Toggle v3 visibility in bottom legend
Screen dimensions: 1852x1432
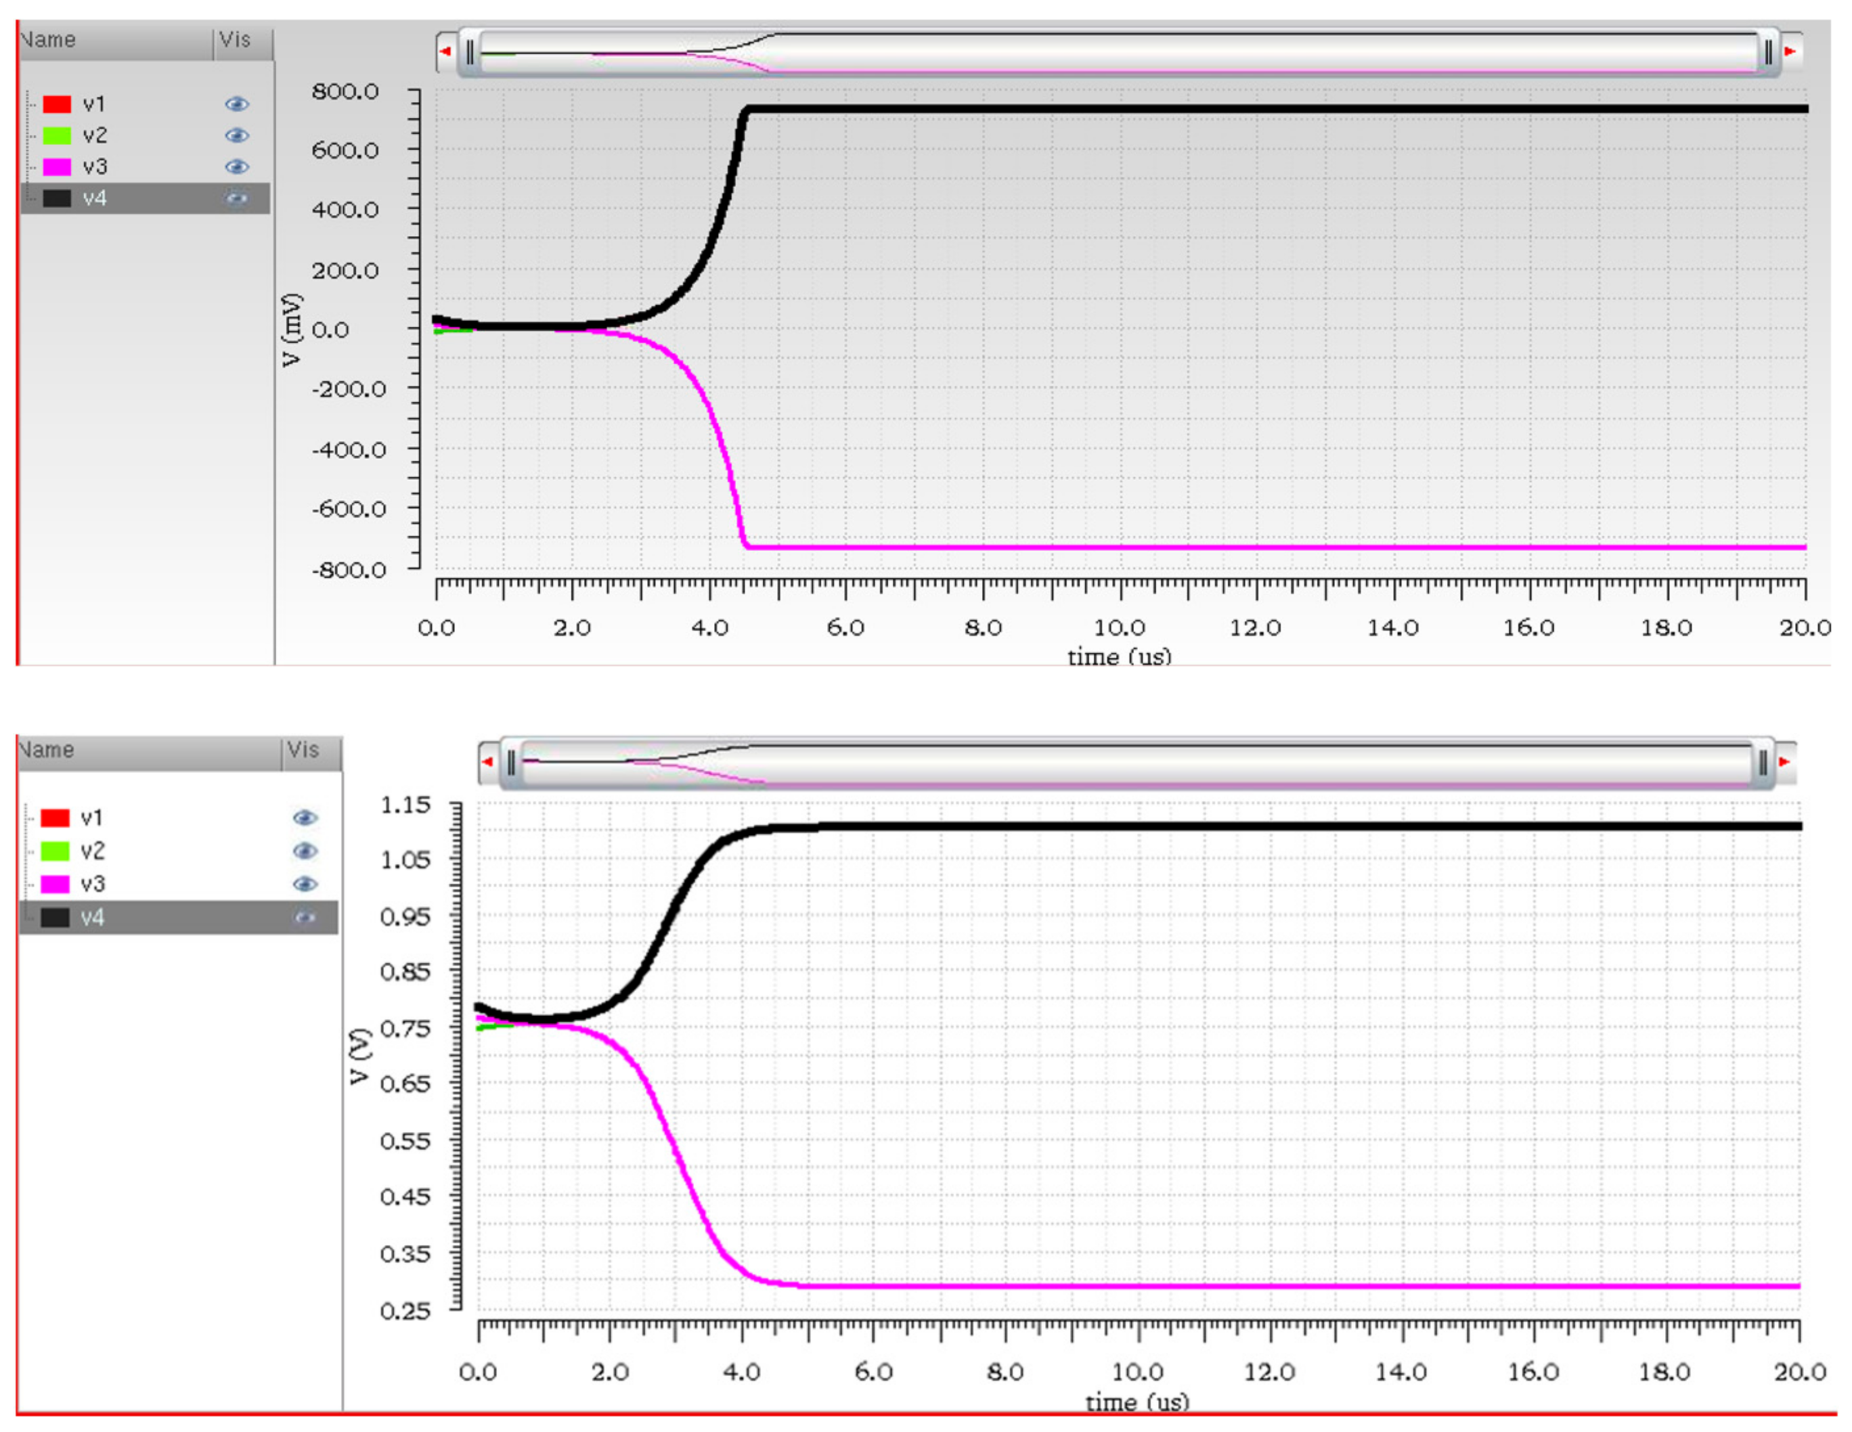[x=305, y=884]
